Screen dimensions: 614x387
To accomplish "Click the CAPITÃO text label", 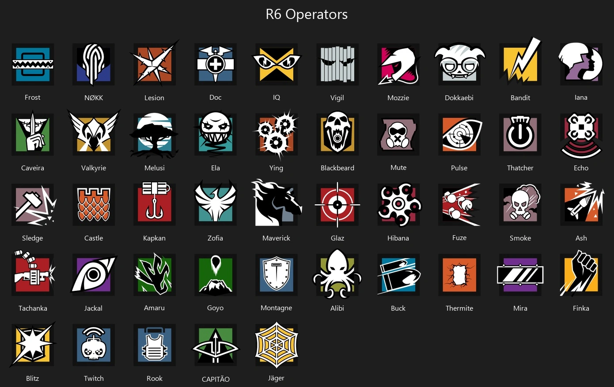I will click(x=216, y=379).
